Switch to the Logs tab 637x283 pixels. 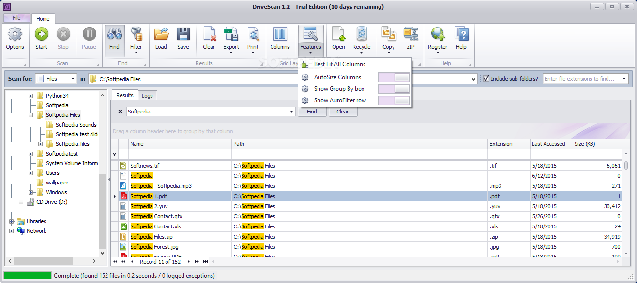[x=148, y=96]
